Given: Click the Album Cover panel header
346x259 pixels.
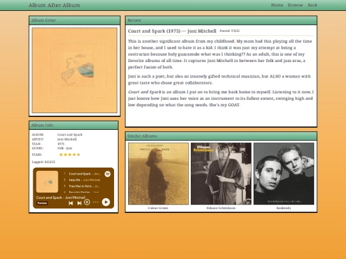Looking at the screenshot, I should pos(74,20).
